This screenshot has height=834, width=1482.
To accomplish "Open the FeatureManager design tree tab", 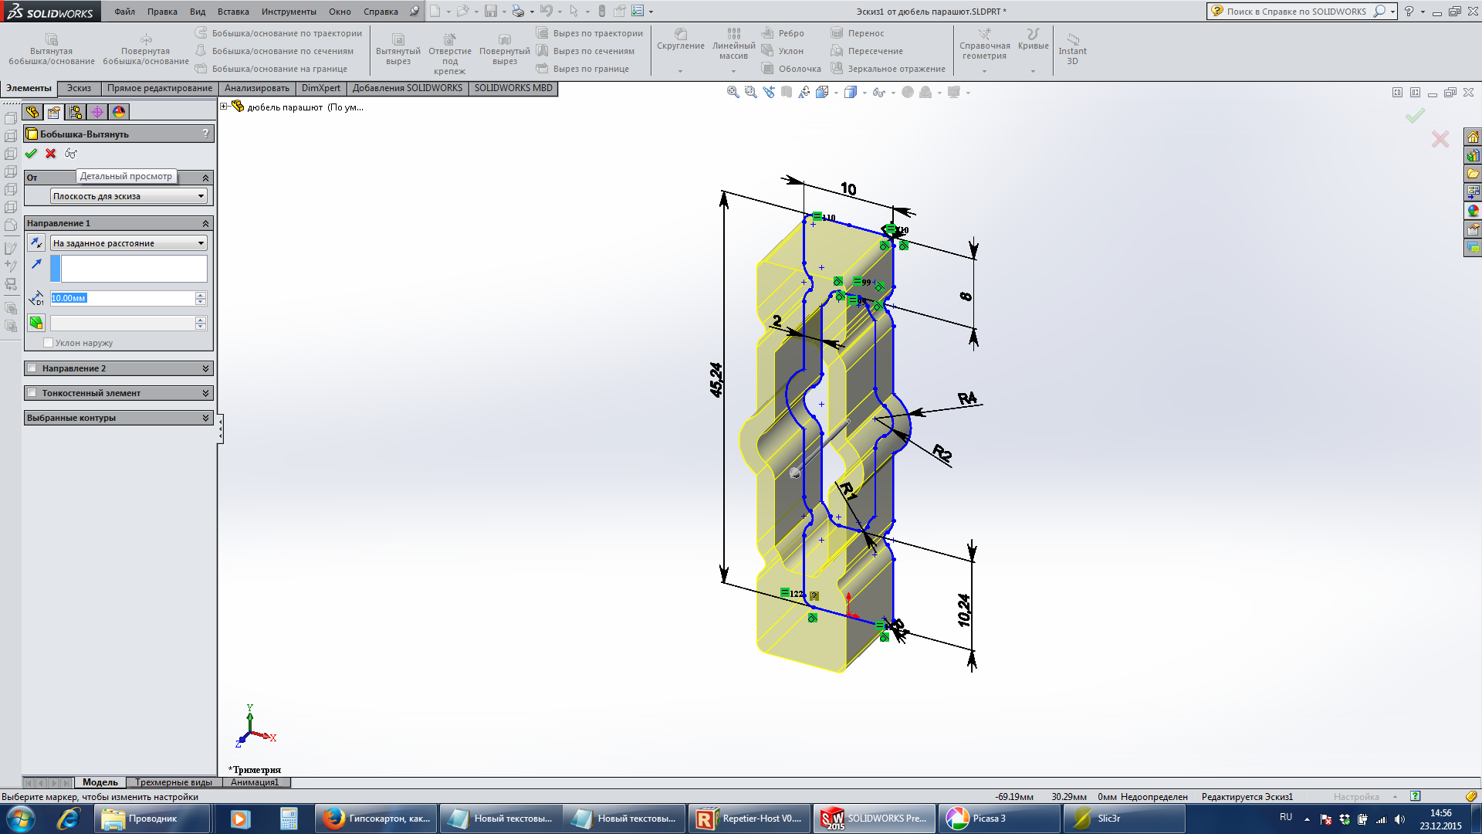I will [x=32, y=112].
